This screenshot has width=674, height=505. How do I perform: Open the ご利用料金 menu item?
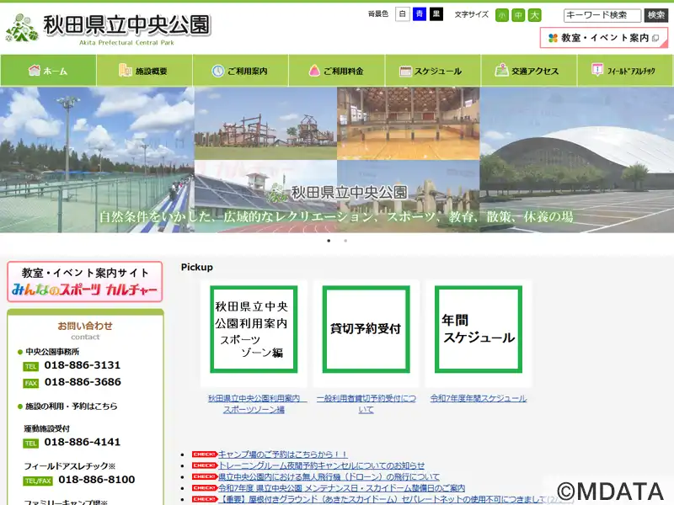click(336, 71)
